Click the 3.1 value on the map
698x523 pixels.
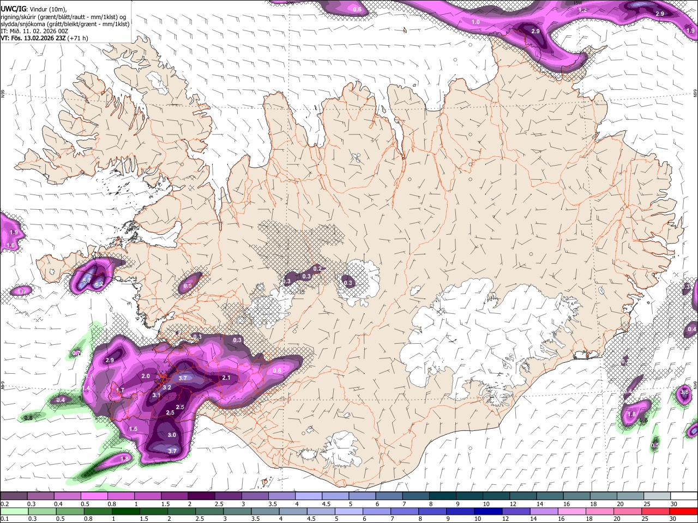coord(157,395)
